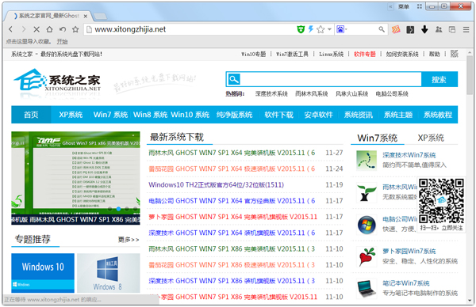Close the 系统之家官网 tab

[x=86, y=16]
